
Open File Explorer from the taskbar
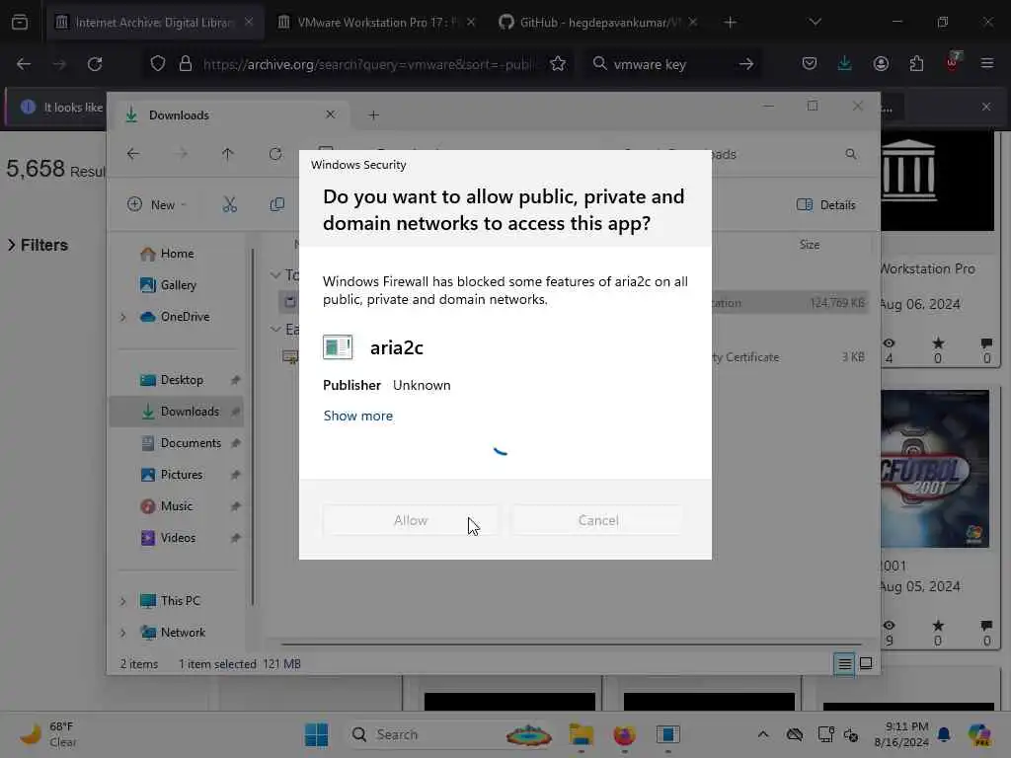[581, 734]
